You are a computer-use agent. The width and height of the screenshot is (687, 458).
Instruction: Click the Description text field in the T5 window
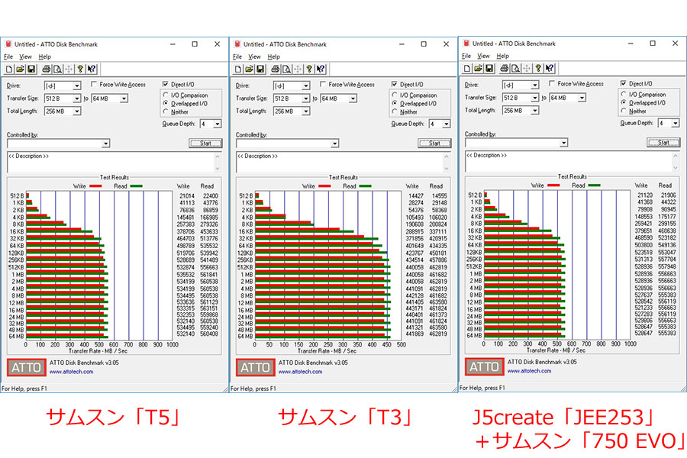tap(114, 162)
